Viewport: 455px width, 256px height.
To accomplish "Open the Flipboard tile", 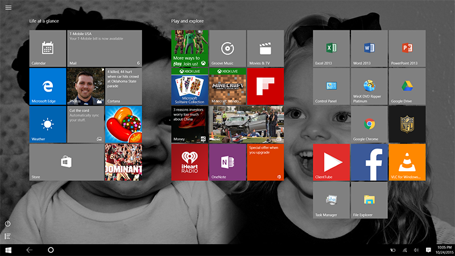I will point(266,86).
